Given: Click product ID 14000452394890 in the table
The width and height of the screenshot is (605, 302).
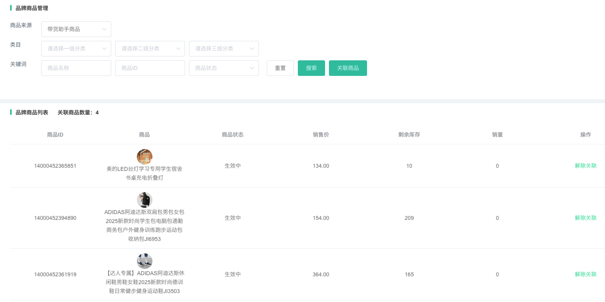Looking at the screenshot, I should (x=55, y=218).
